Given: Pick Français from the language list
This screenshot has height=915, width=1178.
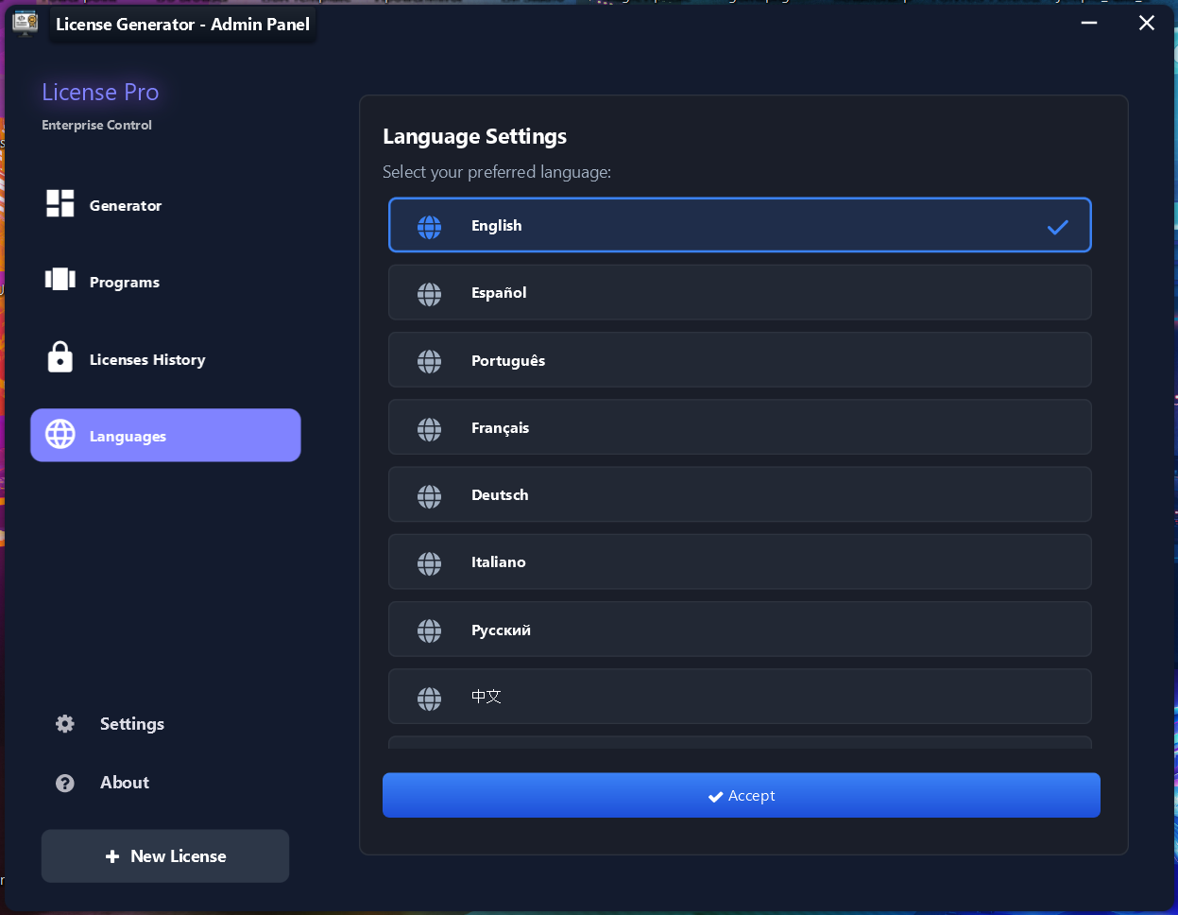Looking at the screenshot, I should click(740, 427).
